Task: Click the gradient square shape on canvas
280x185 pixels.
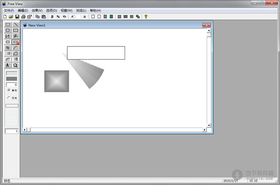Action: tap(56, 81)
